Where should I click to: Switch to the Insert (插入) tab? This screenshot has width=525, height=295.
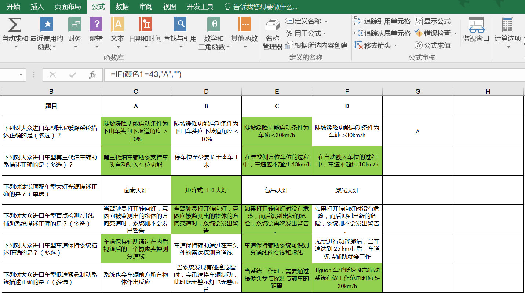[x=37, y=7]
